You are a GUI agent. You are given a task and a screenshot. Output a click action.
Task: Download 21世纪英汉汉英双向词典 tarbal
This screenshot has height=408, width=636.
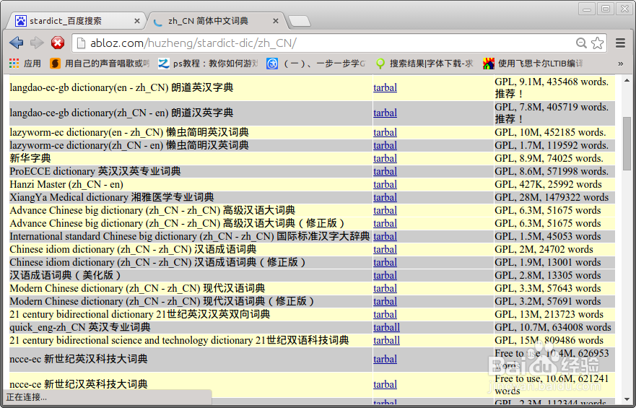[385, 314]
